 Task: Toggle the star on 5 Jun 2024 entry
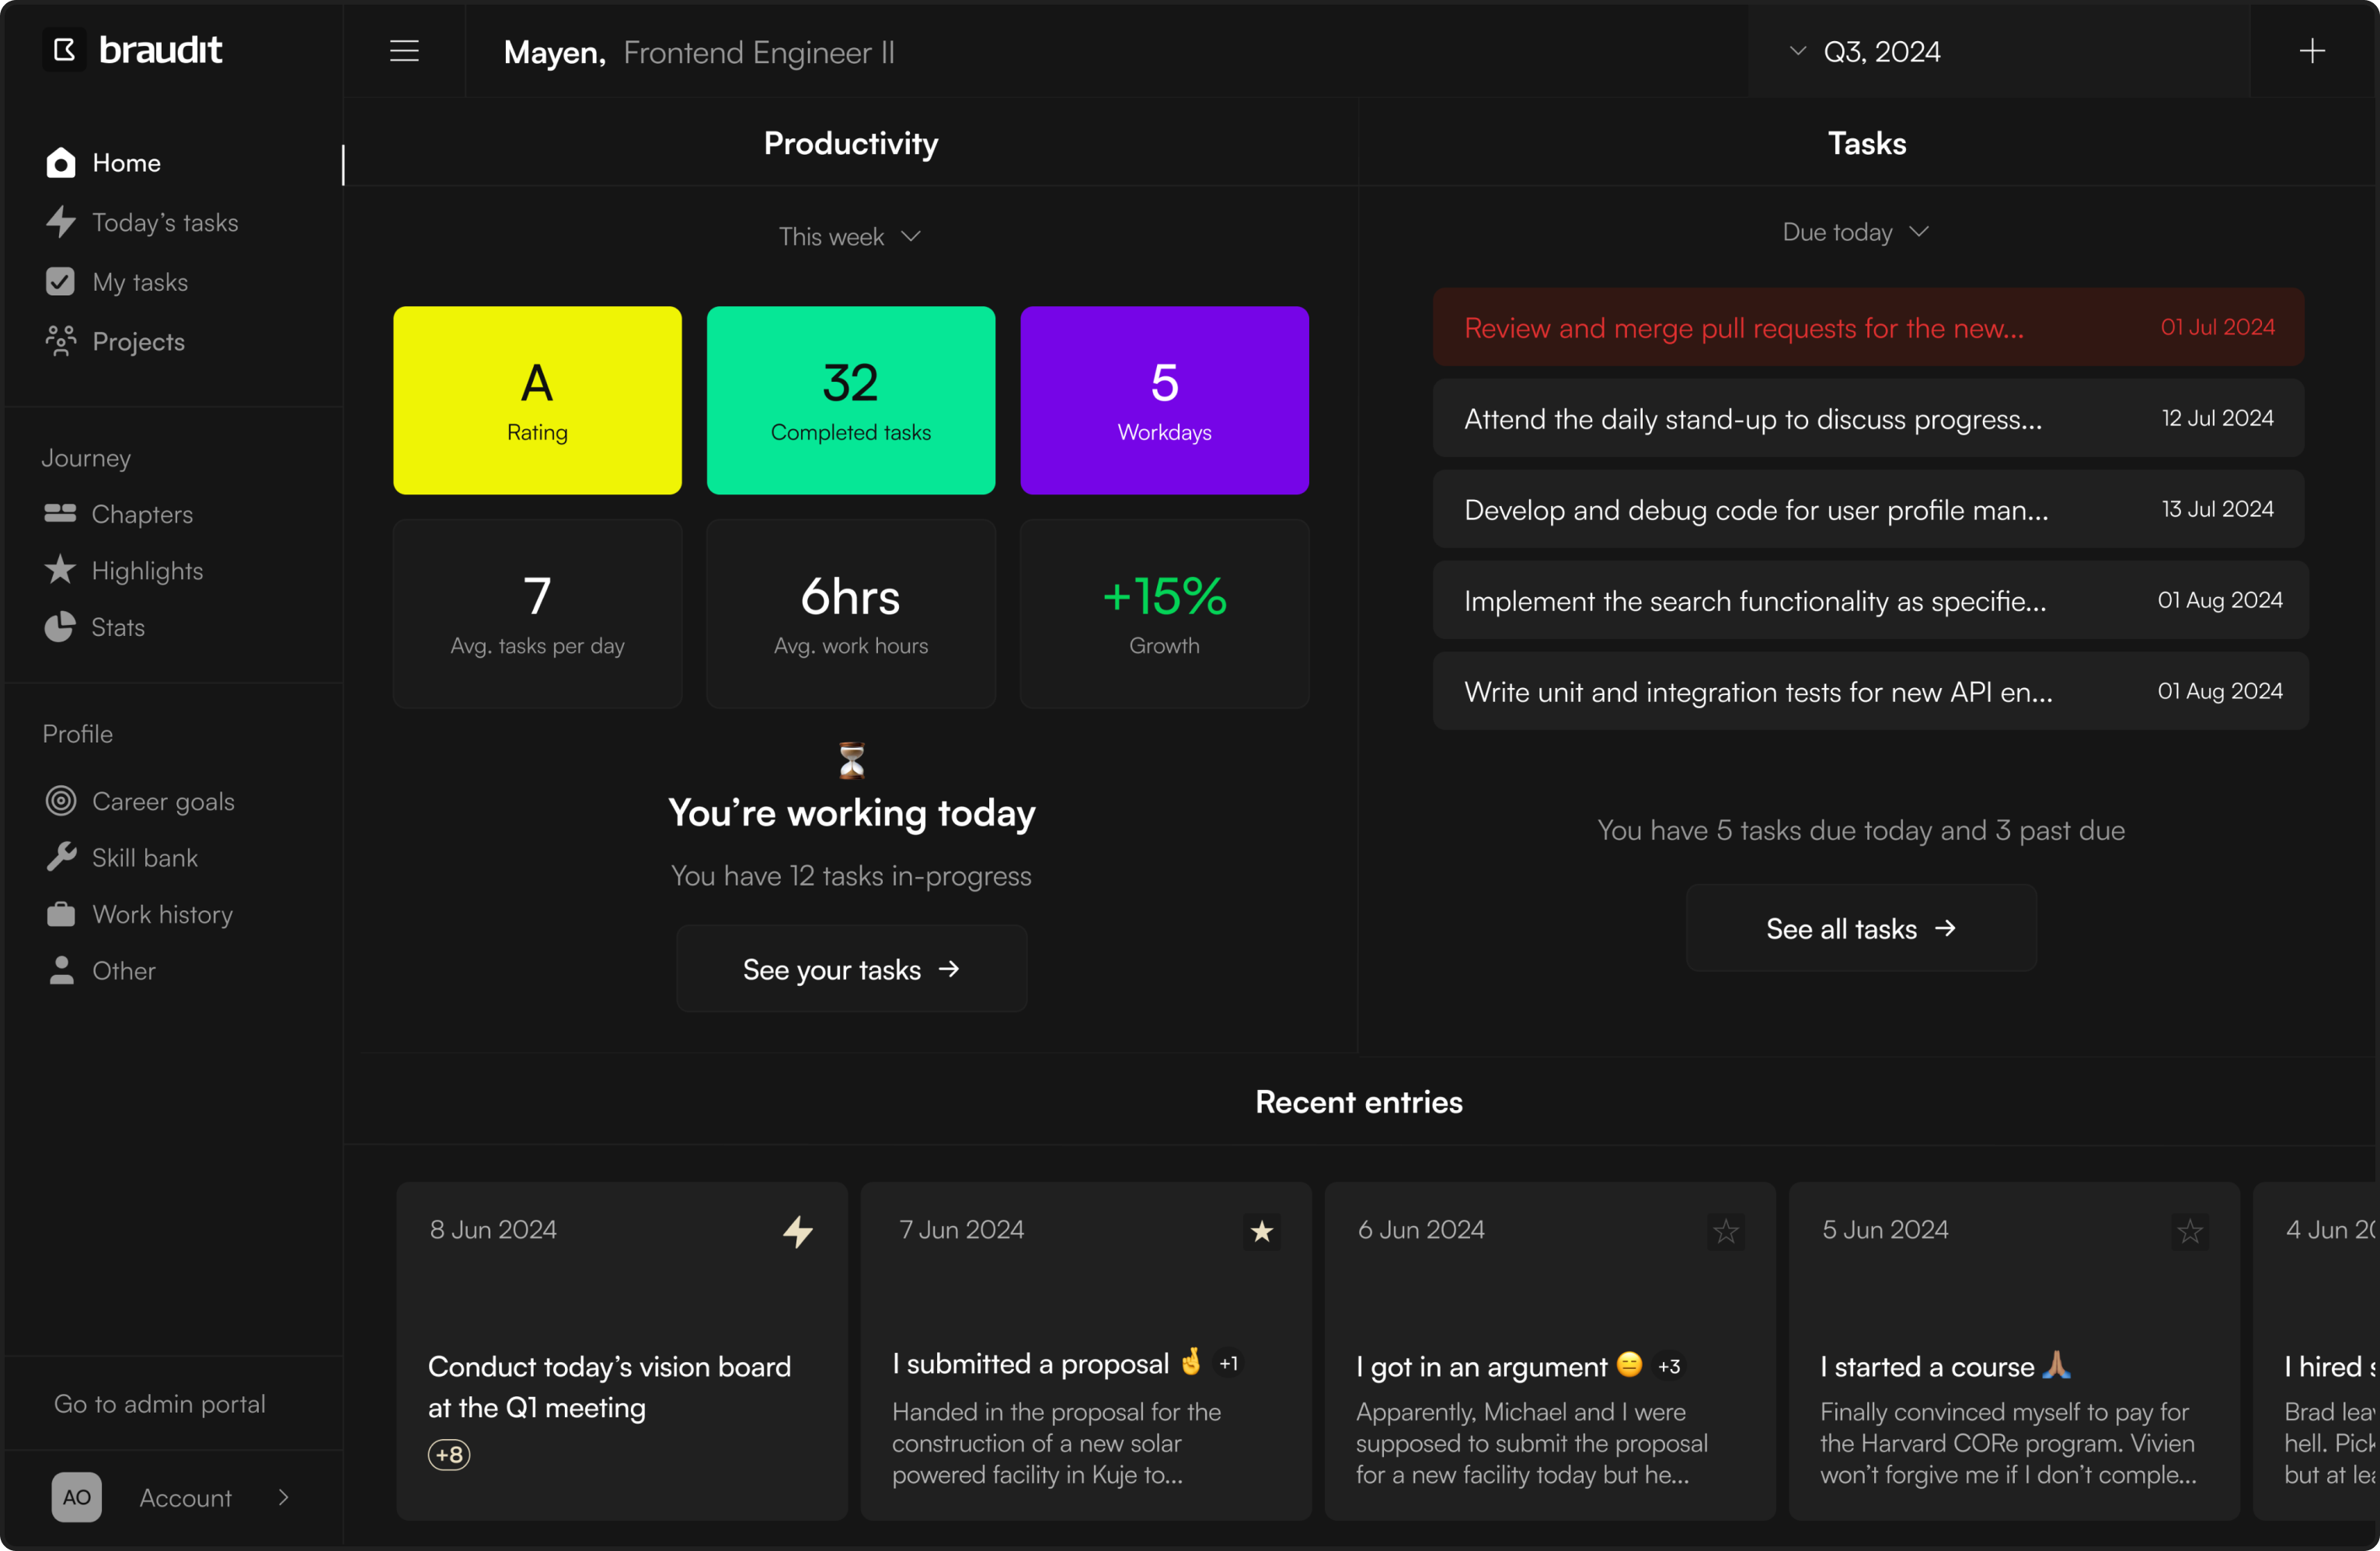click(x=2189, y=1227)
